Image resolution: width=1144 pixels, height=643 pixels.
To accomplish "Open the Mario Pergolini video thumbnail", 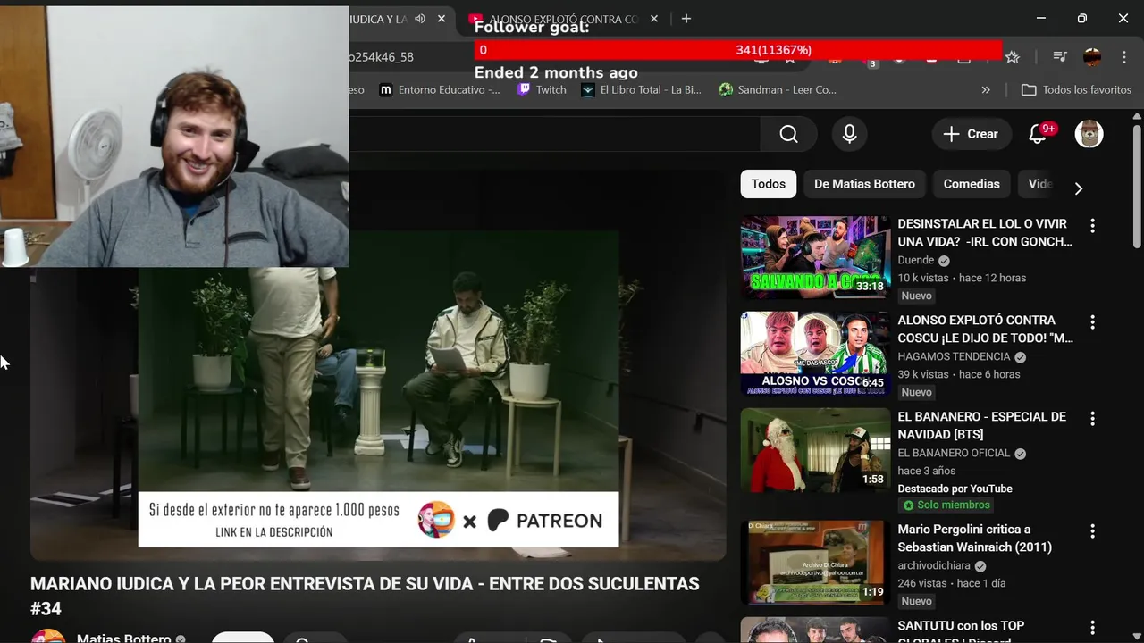I will [815, 563].
